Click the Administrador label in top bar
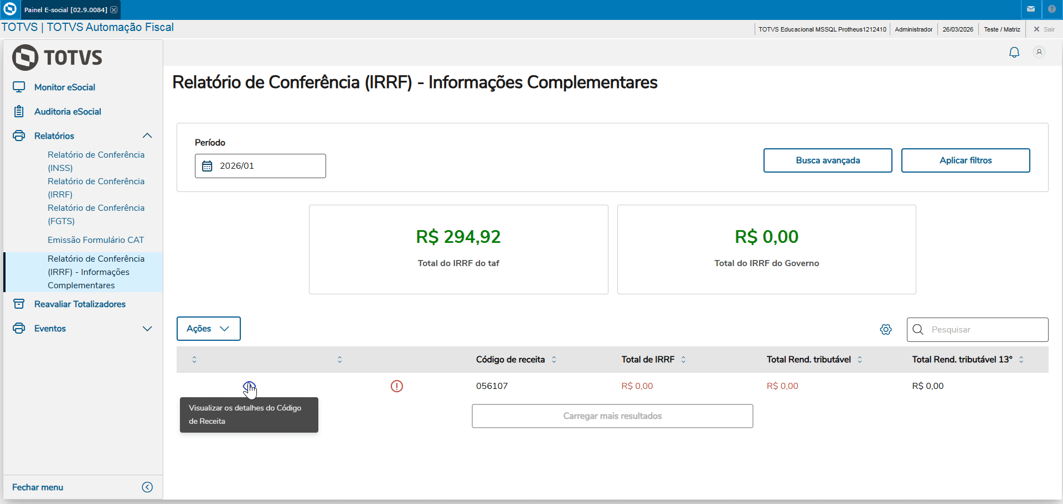The width and height of the screenshot is (1063, 504). 914,29
